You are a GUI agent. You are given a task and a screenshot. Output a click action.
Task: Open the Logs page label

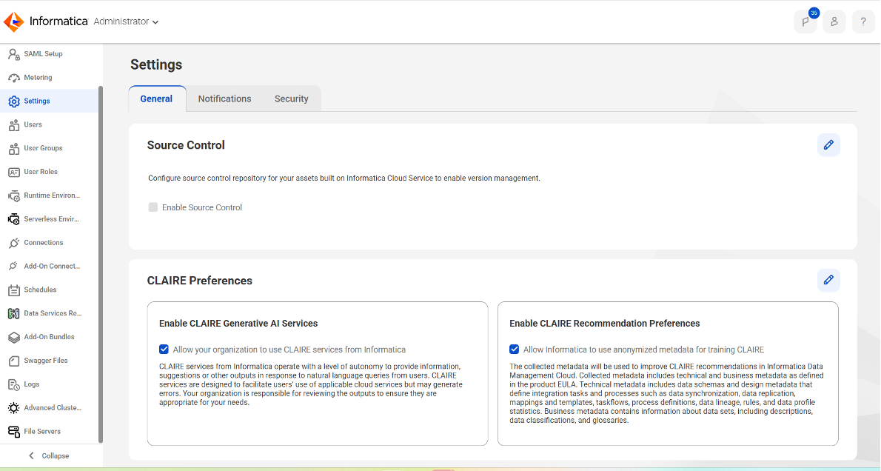click(31, 384)
